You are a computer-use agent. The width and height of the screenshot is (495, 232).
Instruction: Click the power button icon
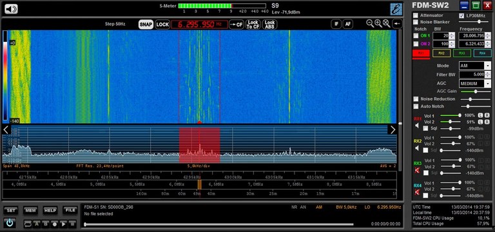click(10, 223)
